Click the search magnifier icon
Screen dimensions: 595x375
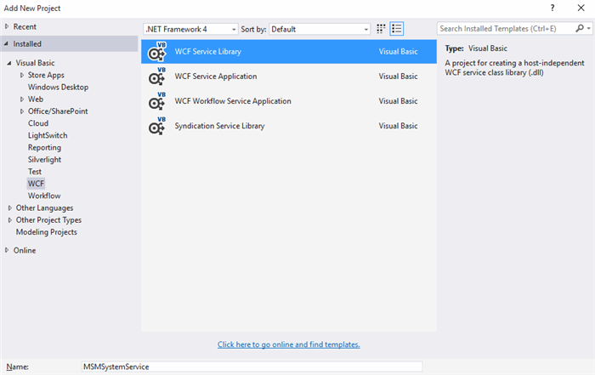tap(579, 28)
